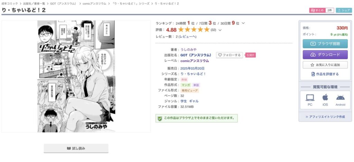Expand the rating breakdown chevron

point(220,30)
